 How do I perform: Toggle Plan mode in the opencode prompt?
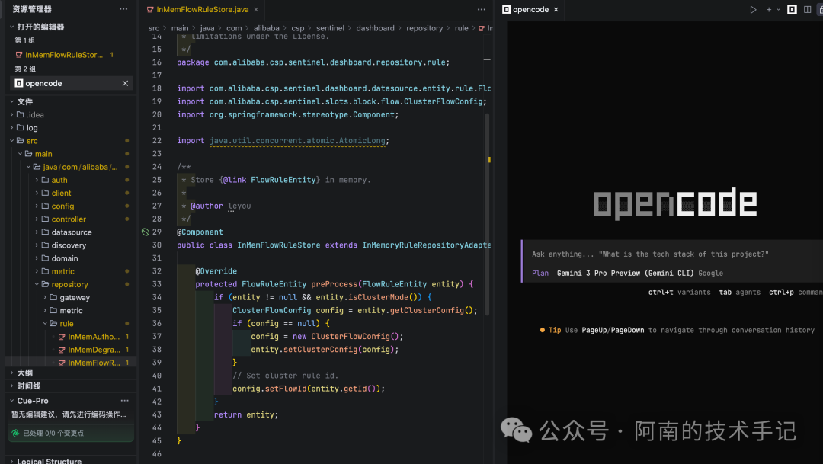coord(540,273)
